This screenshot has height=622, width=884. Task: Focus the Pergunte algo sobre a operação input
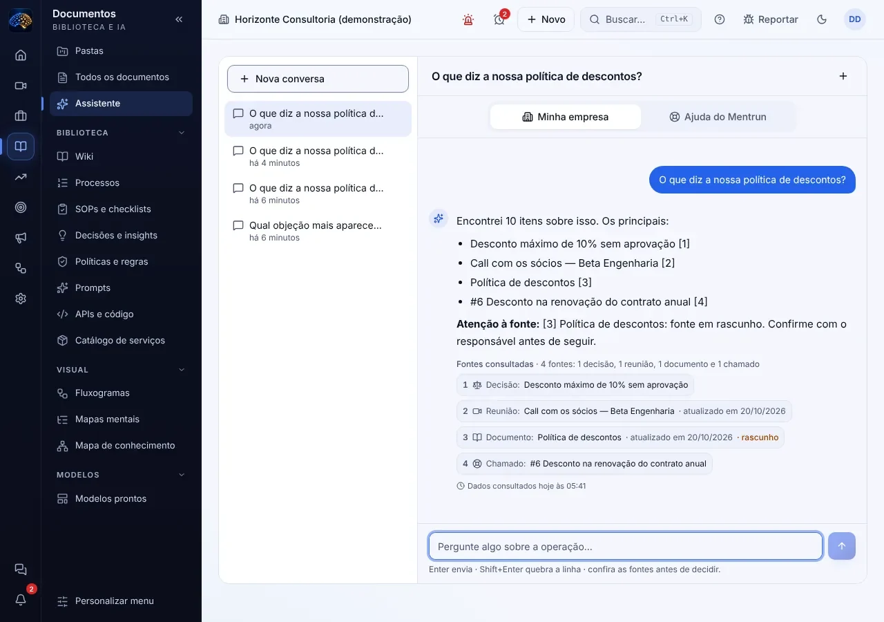coord(626,546)
